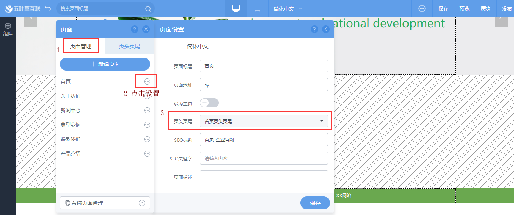The image size is (514, 215).
Task: Switch to the 页头页尾 tab
Action: pyautogui.click(x=129, y=46)
